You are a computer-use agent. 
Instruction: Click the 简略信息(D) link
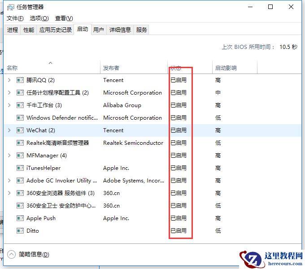[34, 254]
